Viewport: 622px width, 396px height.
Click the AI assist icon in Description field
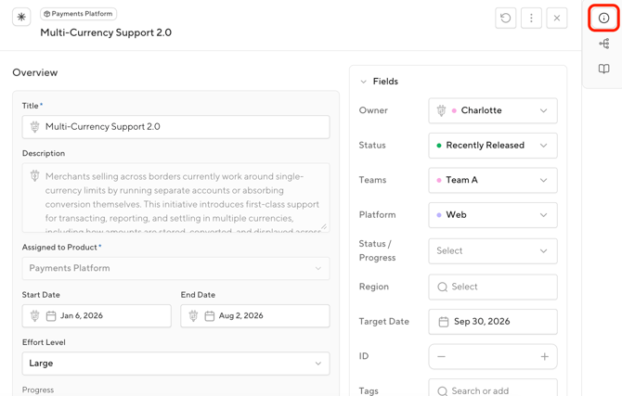(x=35, y=175)
